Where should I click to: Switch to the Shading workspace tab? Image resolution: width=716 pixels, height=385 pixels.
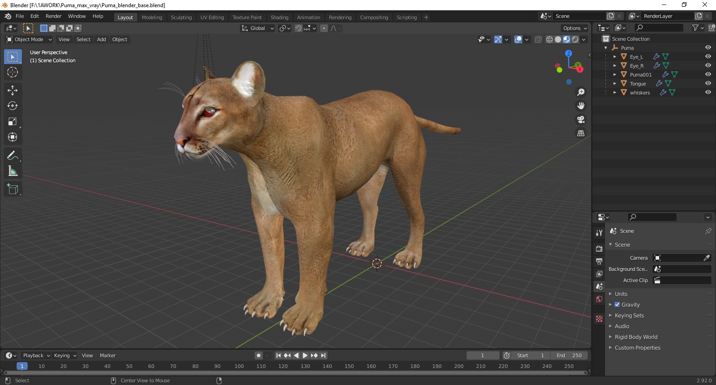point(279,17)
